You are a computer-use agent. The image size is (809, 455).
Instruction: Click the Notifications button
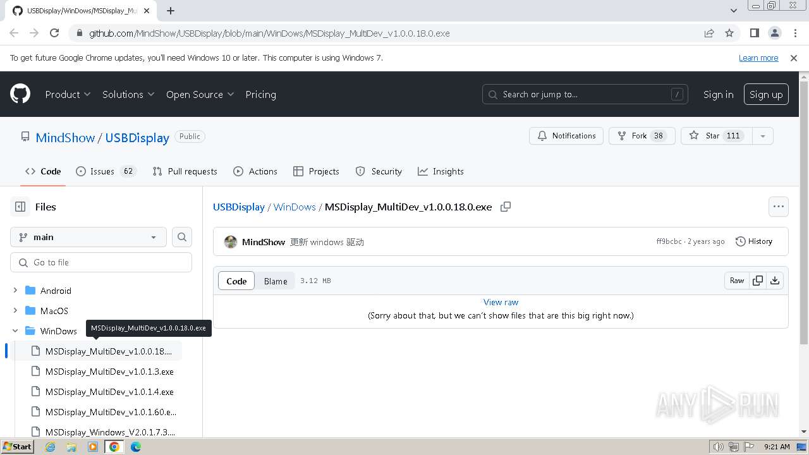point(566,136)
